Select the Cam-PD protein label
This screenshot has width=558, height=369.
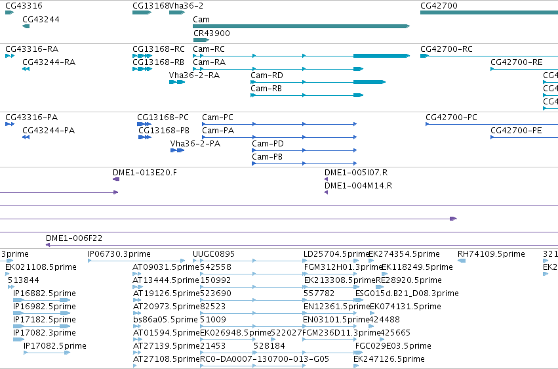pos(268,144)
